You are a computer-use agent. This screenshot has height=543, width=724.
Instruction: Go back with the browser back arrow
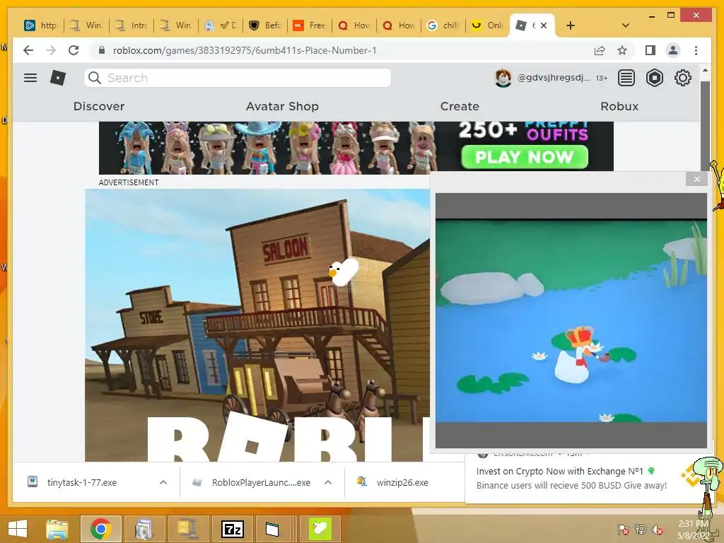[28, 50]
